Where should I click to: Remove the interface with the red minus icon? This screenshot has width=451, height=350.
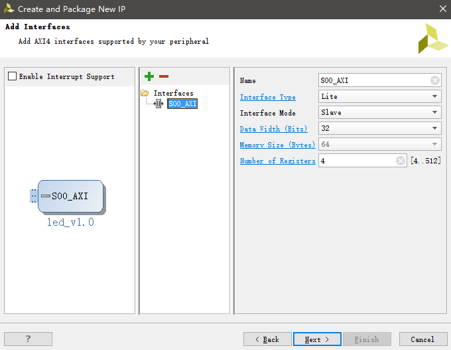click(164, 76)
